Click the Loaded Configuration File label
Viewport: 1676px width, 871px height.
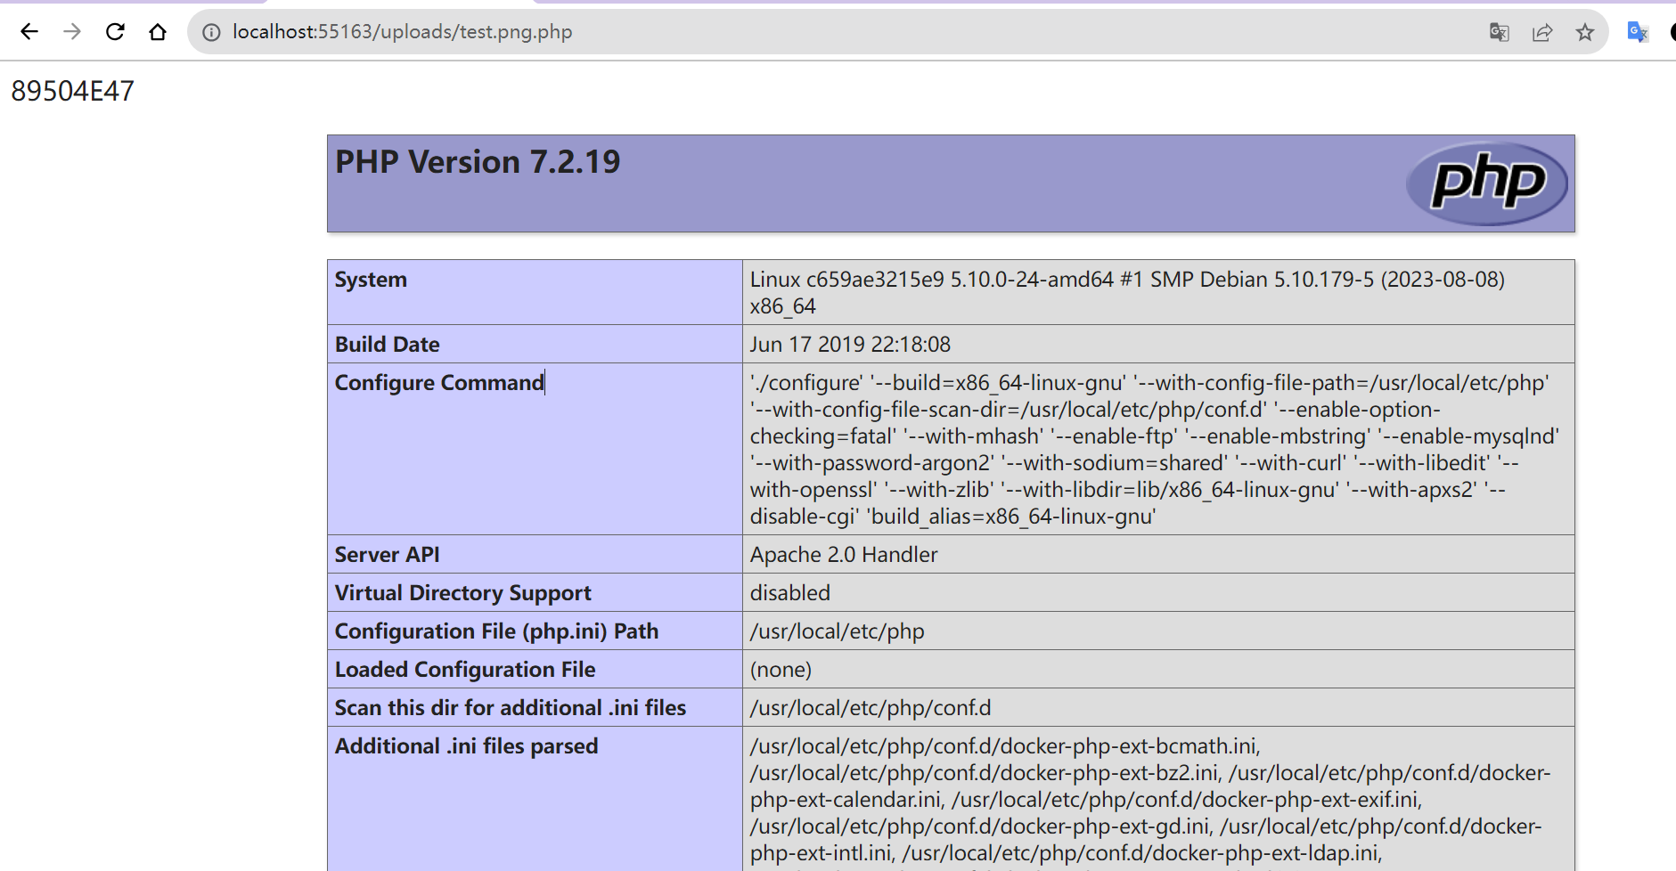[x=465, y=670]
